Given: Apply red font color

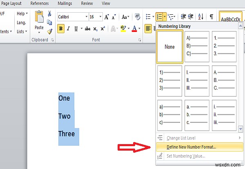Looking at the screenshot, I should tap(134, 29).
